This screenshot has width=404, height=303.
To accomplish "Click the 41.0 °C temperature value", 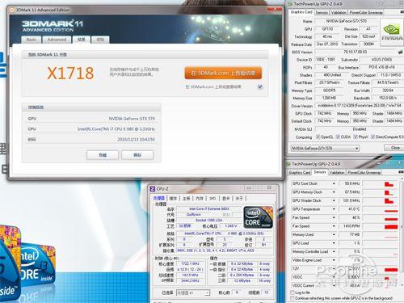I will pos(351,209).
